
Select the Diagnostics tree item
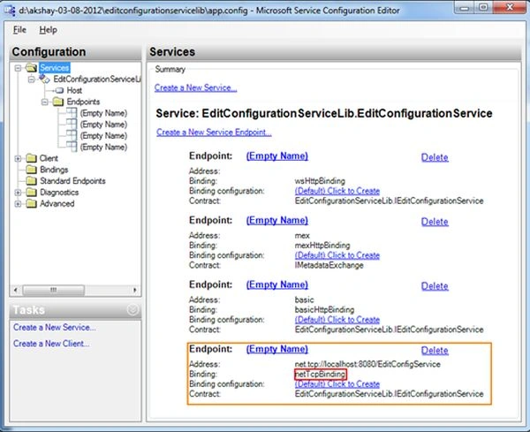click(59, 193)
